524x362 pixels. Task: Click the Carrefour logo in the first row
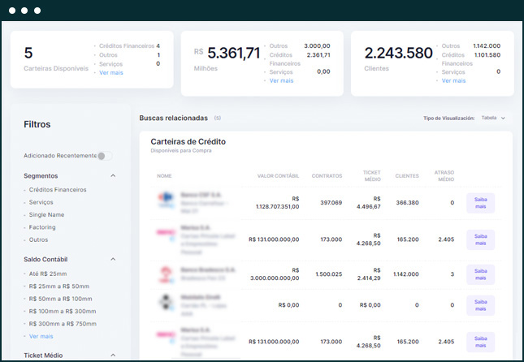[166, 200]
